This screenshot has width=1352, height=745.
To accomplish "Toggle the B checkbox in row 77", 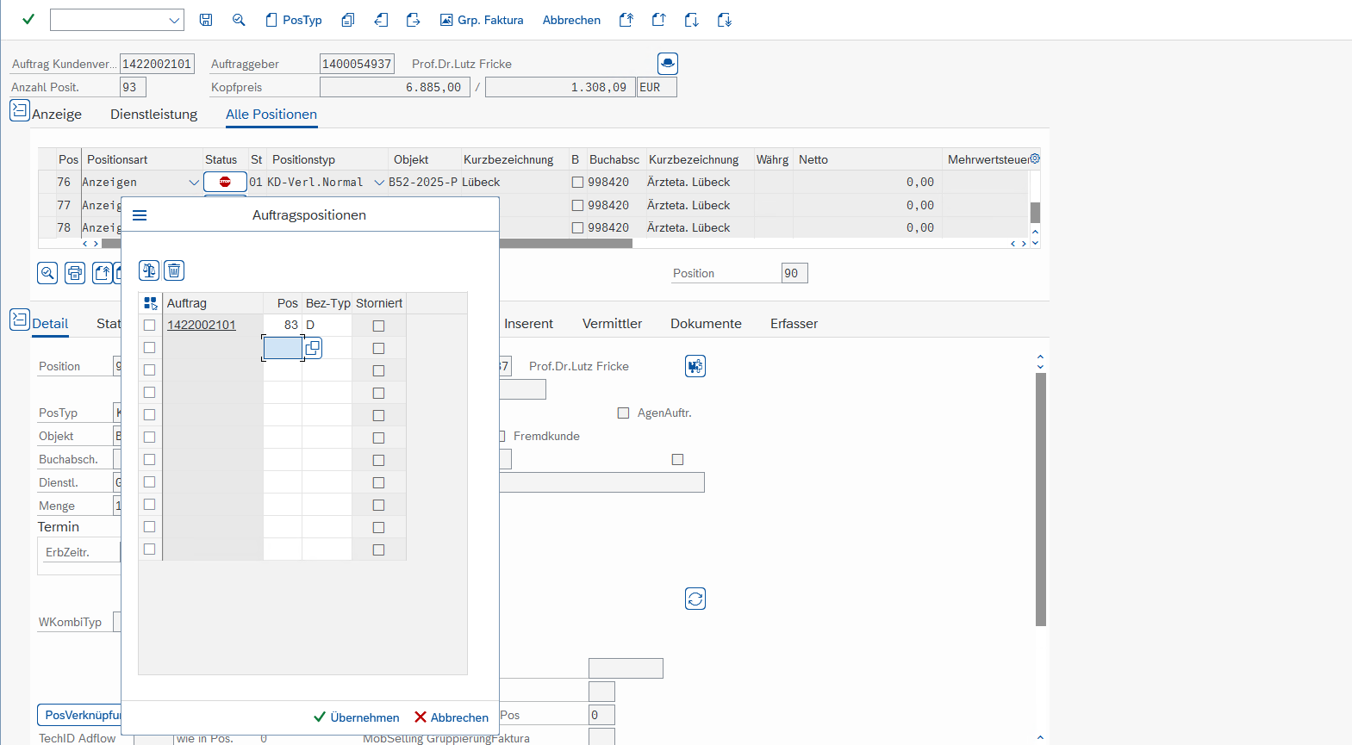I will pos(577,206).
